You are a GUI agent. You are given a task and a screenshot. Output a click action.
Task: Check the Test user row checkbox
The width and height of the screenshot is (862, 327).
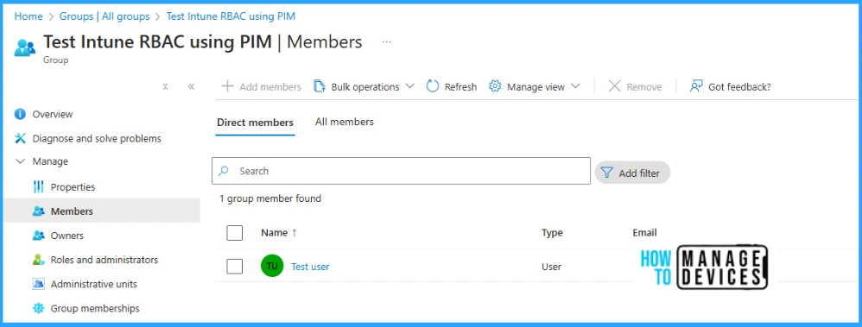(235, 266)
